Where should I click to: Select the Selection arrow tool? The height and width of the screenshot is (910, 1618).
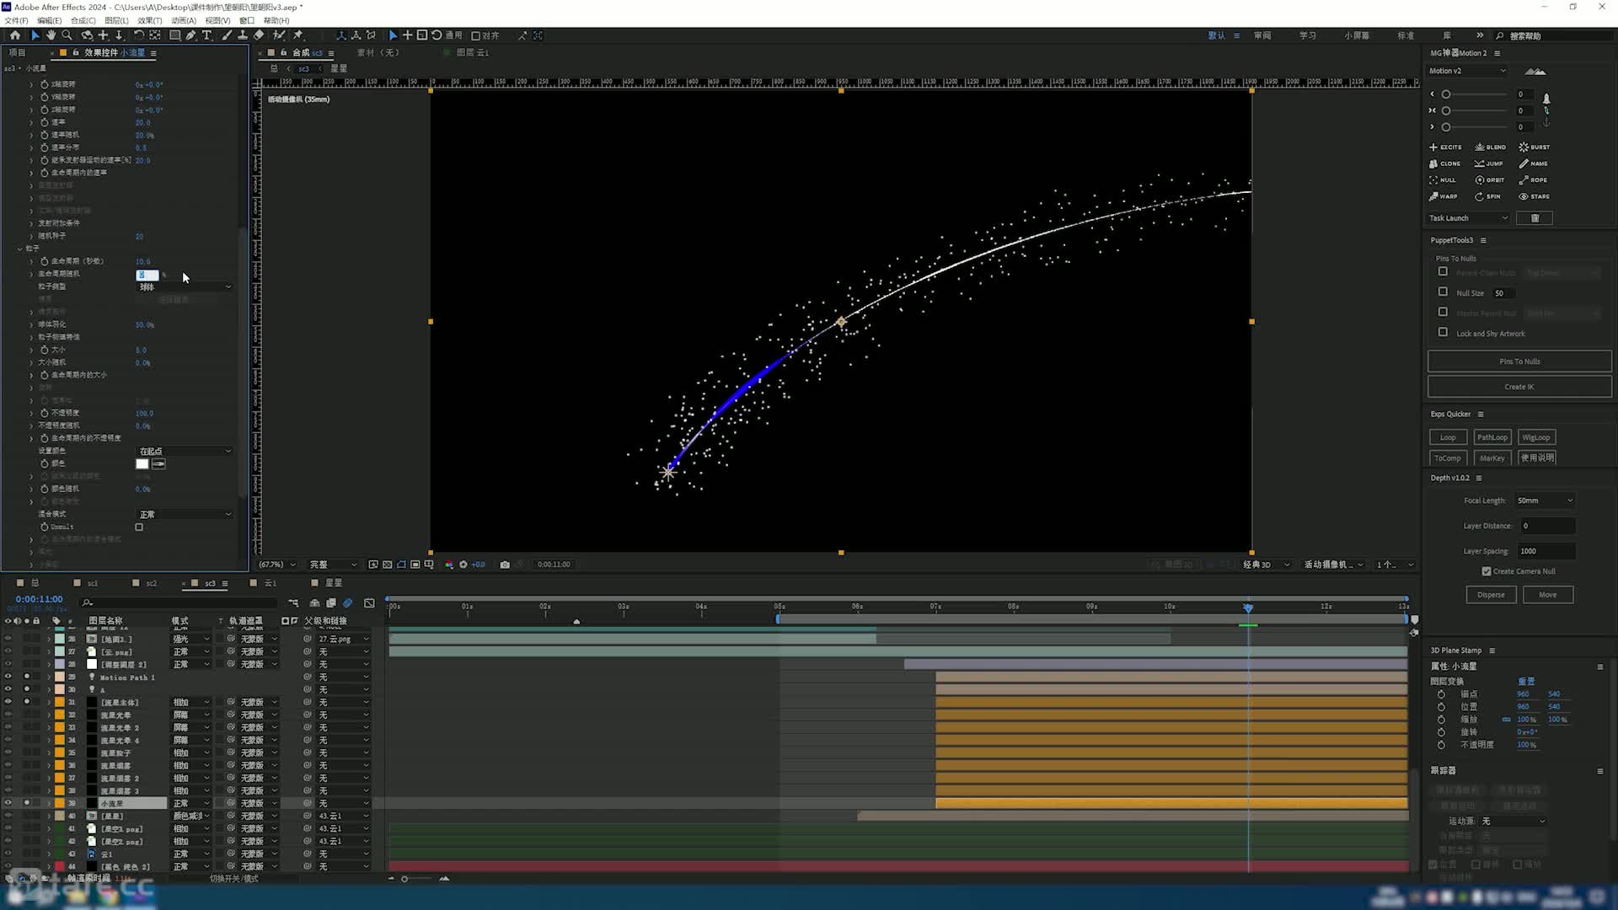35,35
